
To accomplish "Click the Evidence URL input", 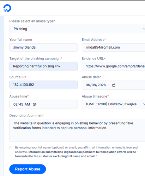I will pyautogui.click(x=114, y=66).
